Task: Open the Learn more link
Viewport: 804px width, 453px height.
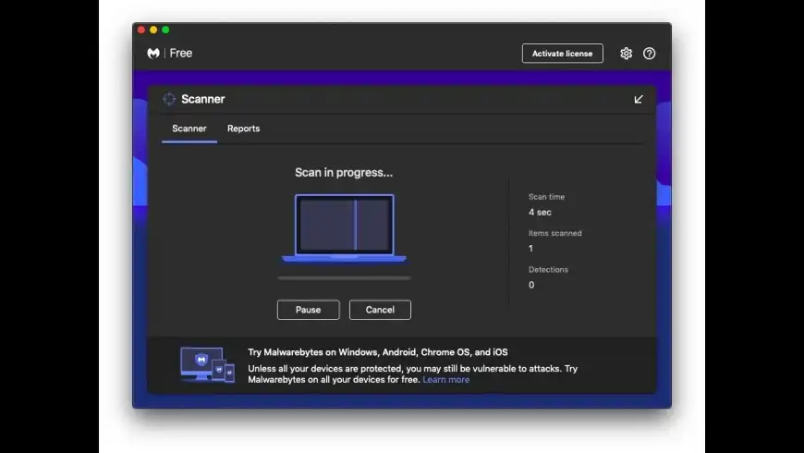Action: (446, 380)
